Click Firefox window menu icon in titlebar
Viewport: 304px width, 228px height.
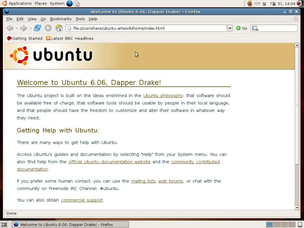point(7,12)
